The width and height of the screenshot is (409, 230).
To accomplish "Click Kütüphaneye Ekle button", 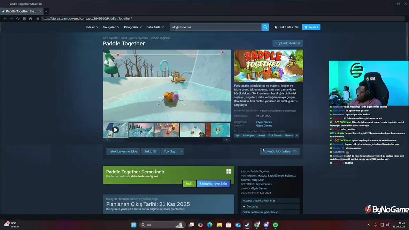I will 213,184.
